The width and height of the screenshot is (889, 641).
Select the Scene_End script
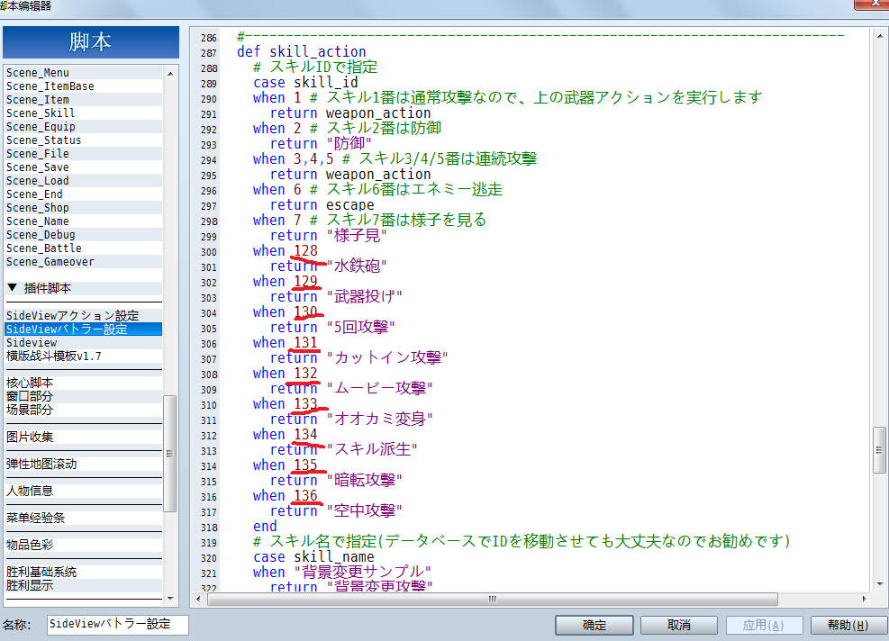tap(84, 194)
